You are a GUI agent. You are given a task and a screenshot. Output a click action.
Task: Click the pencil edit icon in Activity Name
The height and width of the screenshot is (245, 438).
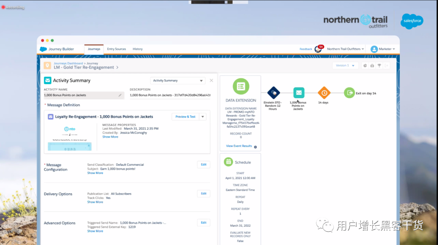click(x=120, y=95)
